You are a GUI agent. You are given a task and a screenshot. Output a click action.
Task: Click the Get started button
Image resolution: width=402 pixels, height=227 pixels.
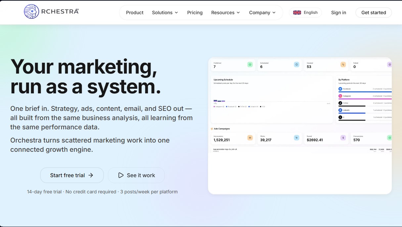point(374,13)
